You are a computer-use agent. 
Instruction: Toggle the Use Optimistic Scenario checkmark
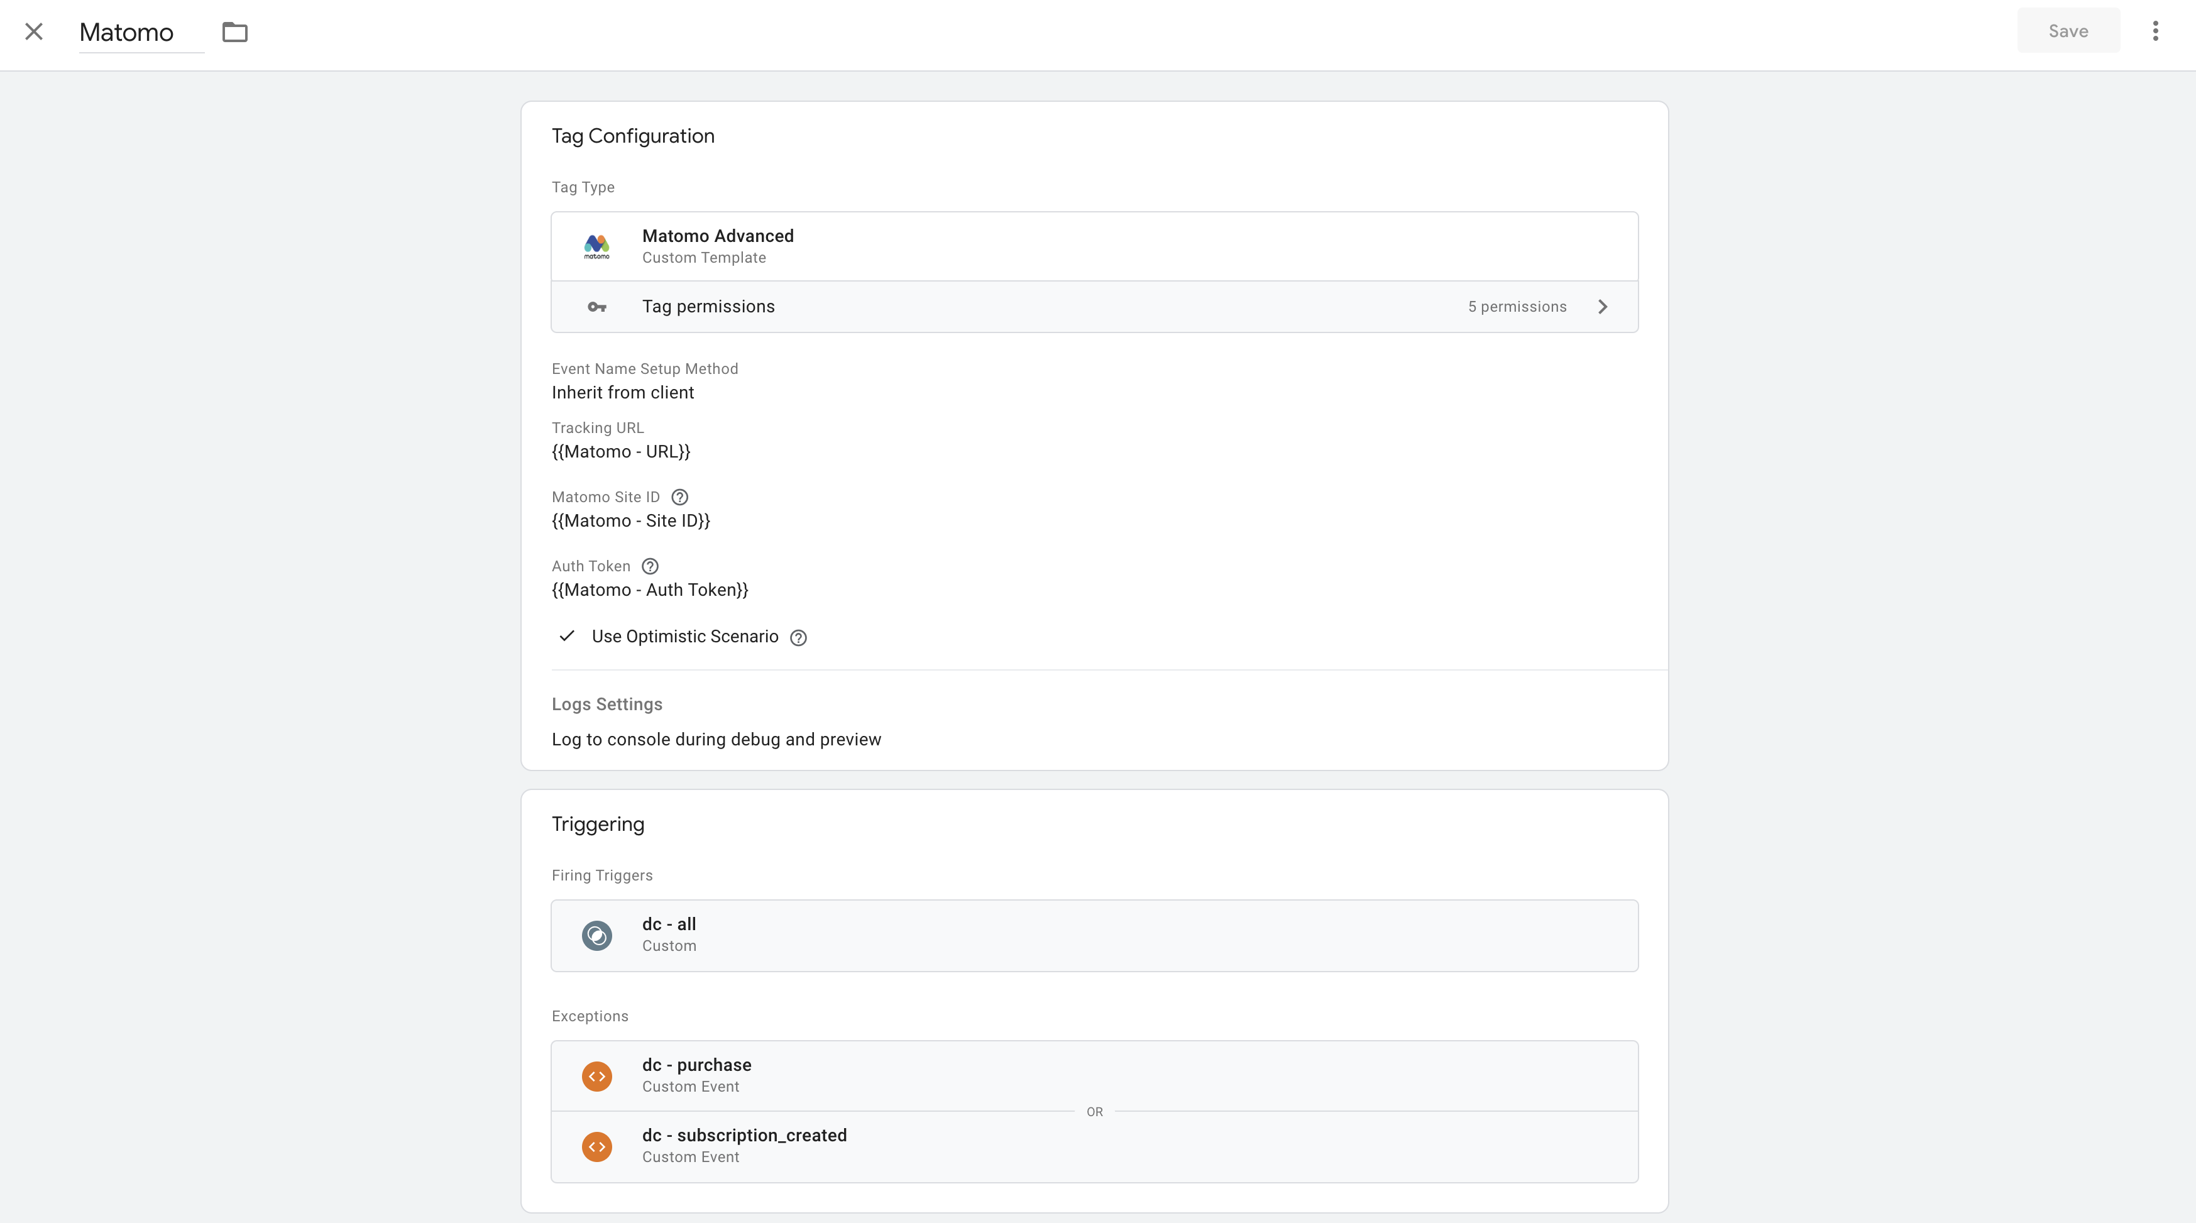[x=567, y=636]
